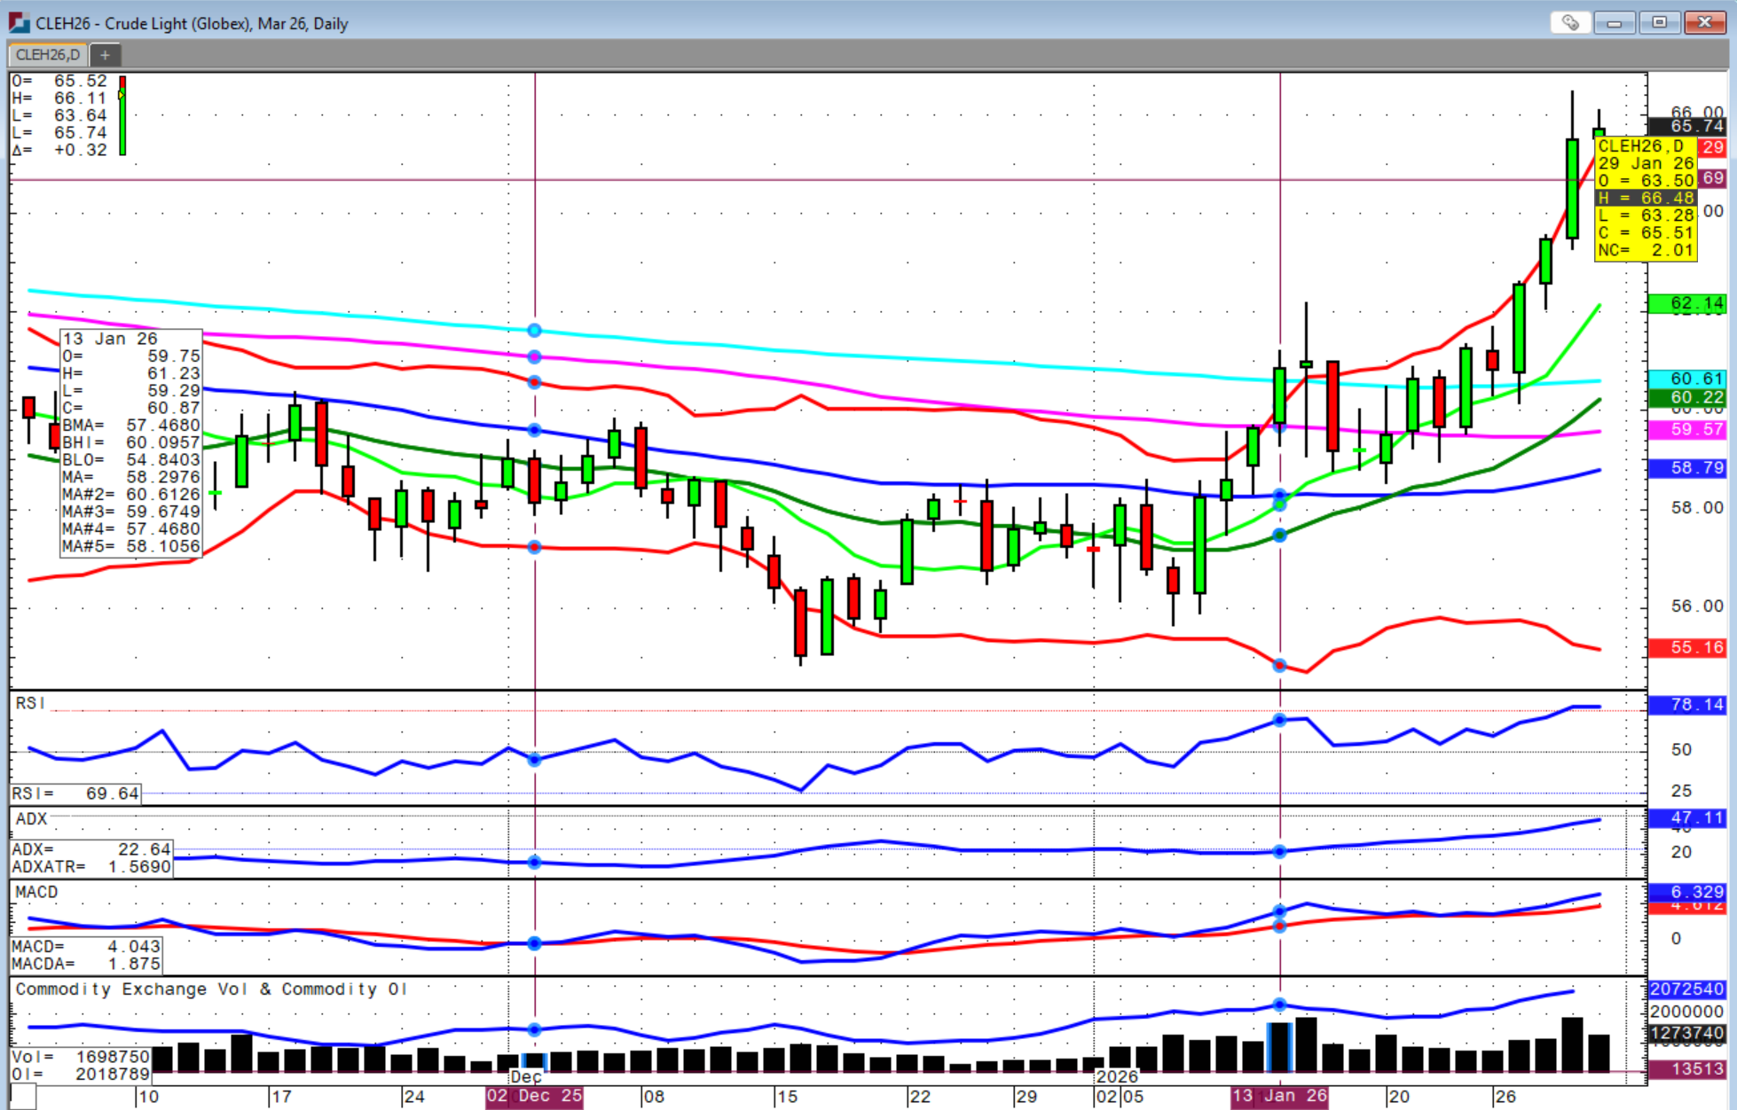Select the CLEH26,D chart tab
Image resolution: width=1737 pixels, height=1110 pixels.
click(48, 55)
